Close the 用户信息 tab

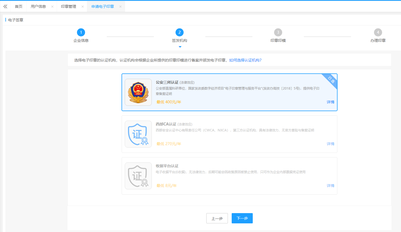tap(52, 6)
